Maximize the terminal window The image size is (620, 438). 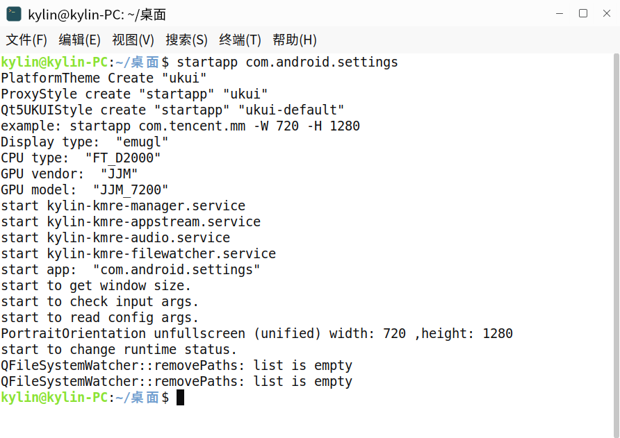click(583, 13)
